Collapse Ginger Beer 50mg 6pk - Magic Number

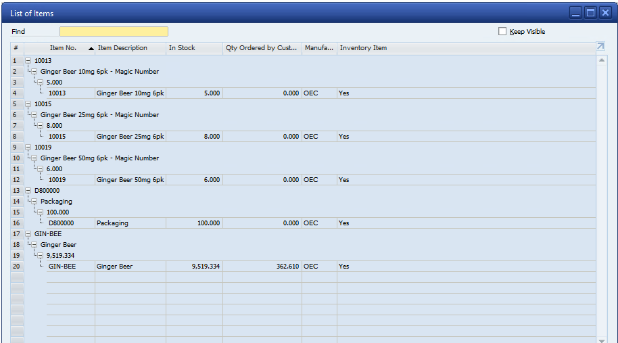[34, 158]
